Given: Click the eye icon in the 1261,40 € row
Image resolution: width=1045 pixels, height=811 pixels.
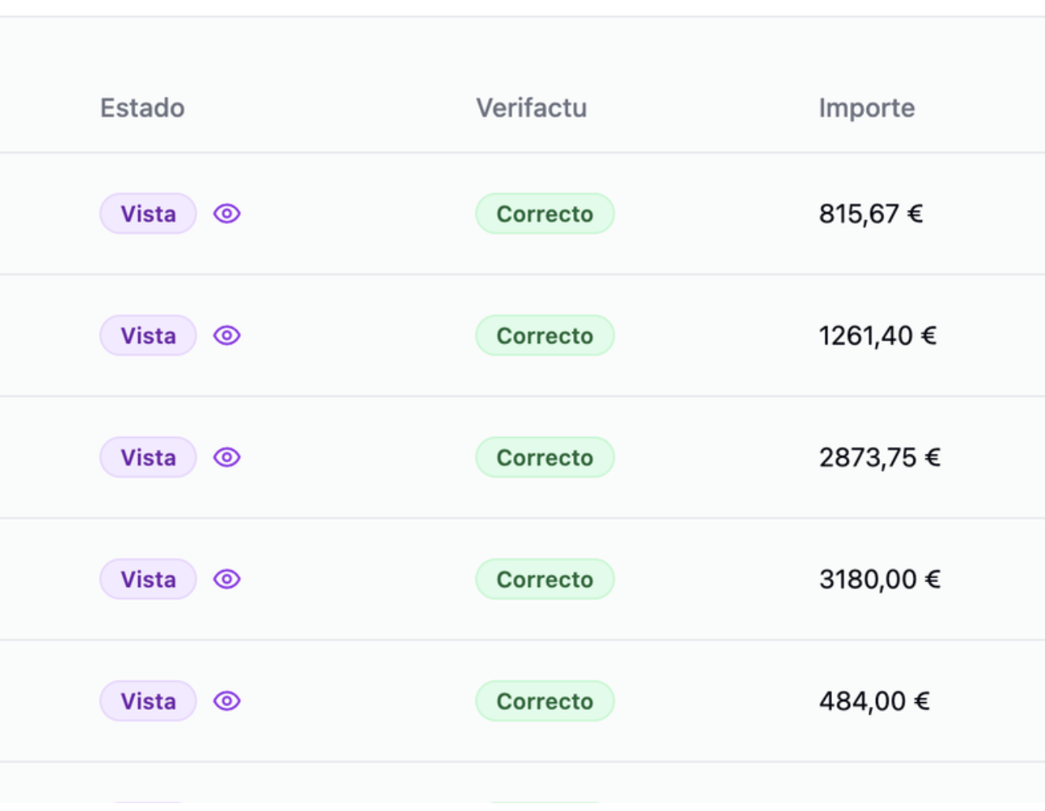Looking at the screenshot, I should (227, 335).
